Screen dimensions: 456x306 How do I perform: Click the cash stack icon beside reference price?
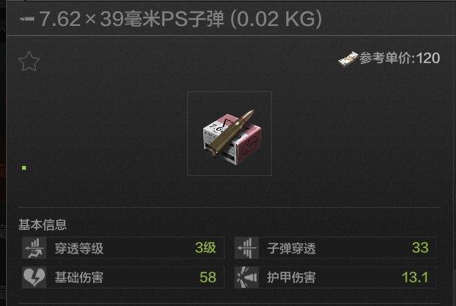point(348,59)
